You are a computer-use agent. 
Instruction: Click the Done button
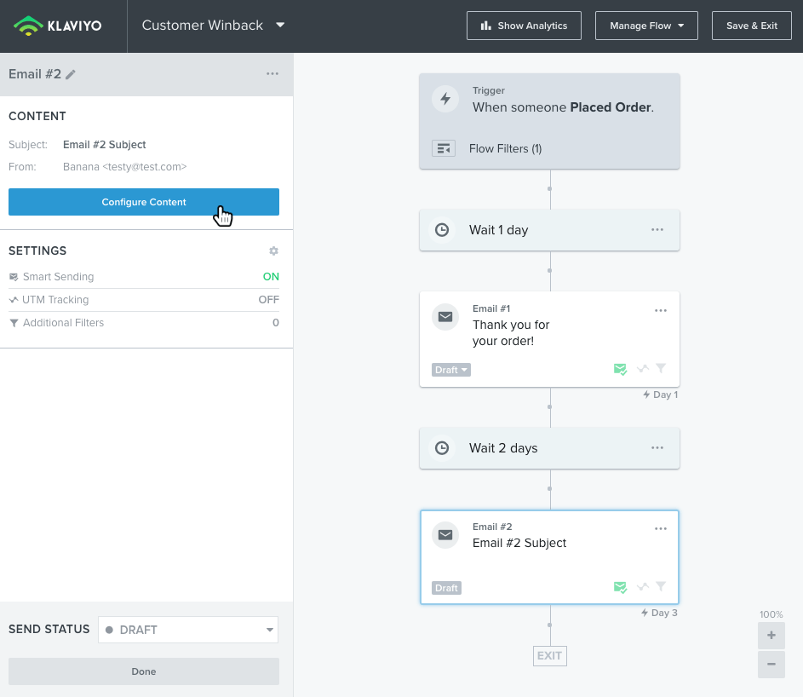[x=144, y=671]
